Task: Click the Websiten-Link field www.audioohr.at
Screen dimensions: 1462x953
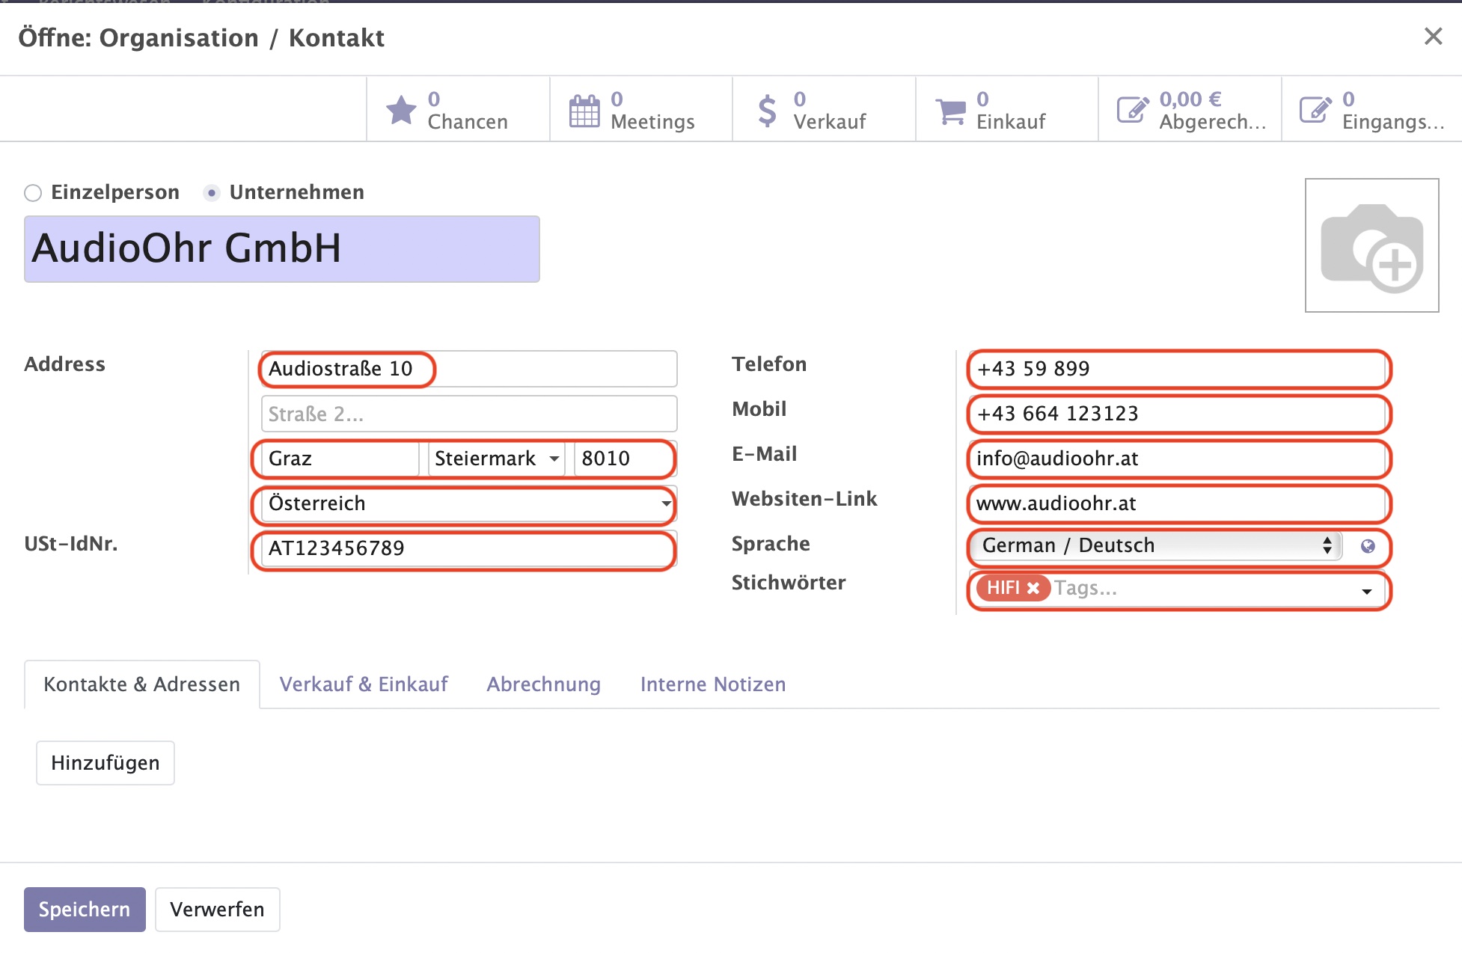Action: pos(1178,503)
